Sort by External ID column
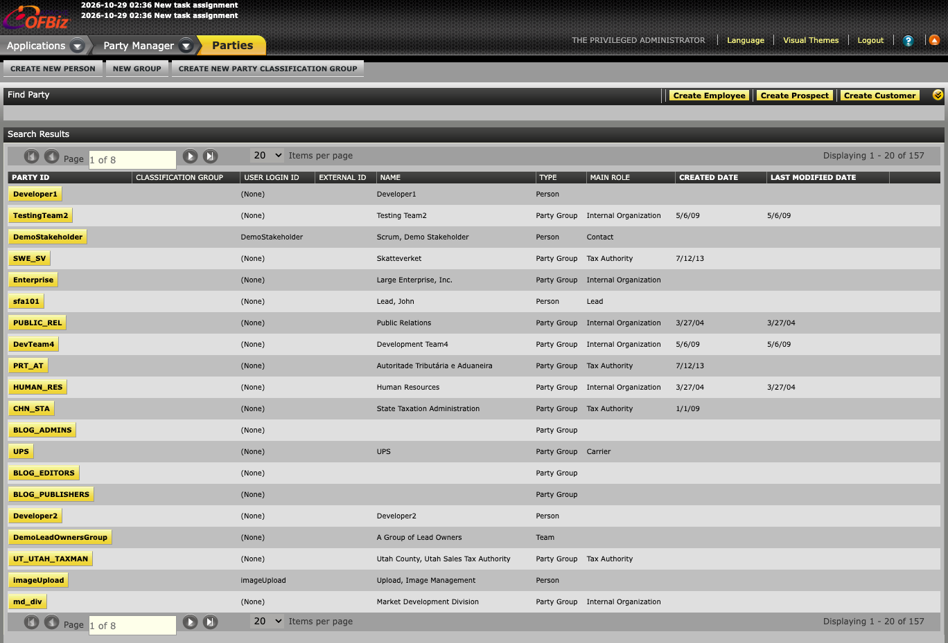Screen dimensions: 948x643 click(x=342, y=177)
